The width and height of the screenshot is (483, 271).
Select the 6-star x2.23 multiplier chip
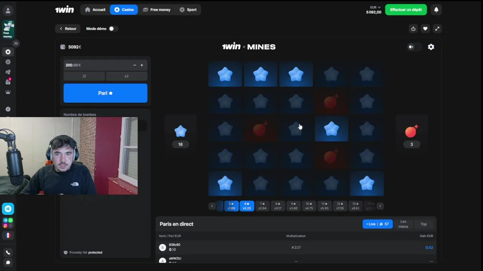click(247, 206)
